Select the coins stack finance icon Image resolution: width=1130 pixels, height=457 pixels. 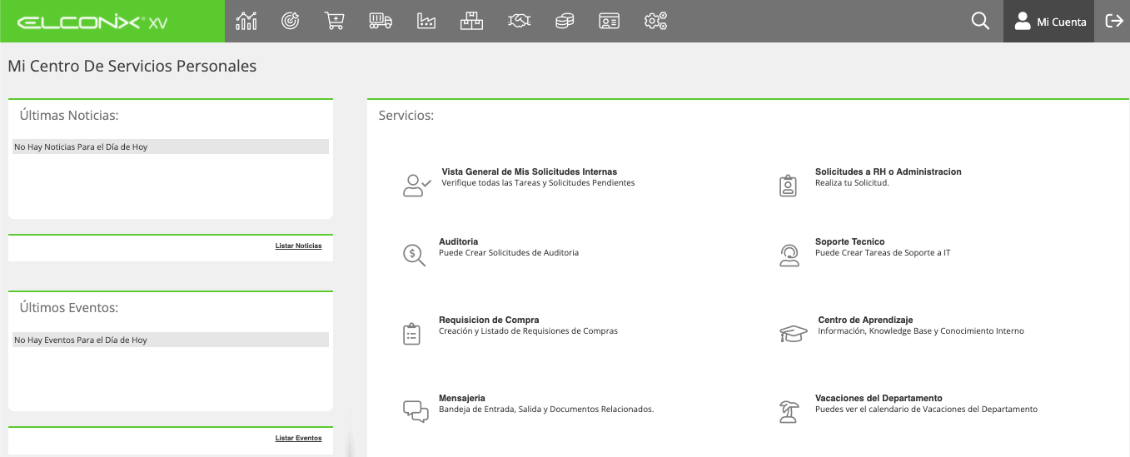(x=565, y=21)
